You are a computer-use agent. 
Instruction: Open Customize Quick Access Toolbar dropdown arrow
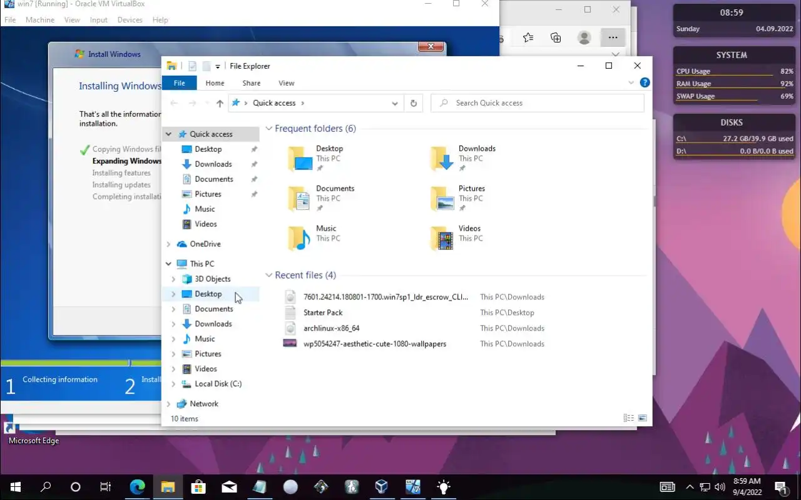tap(218, 66)
